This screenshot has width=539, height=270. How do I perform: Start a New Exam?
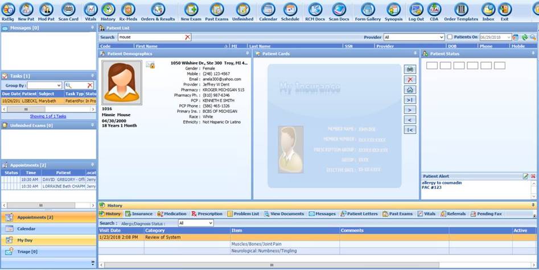[x=191, y=11]
